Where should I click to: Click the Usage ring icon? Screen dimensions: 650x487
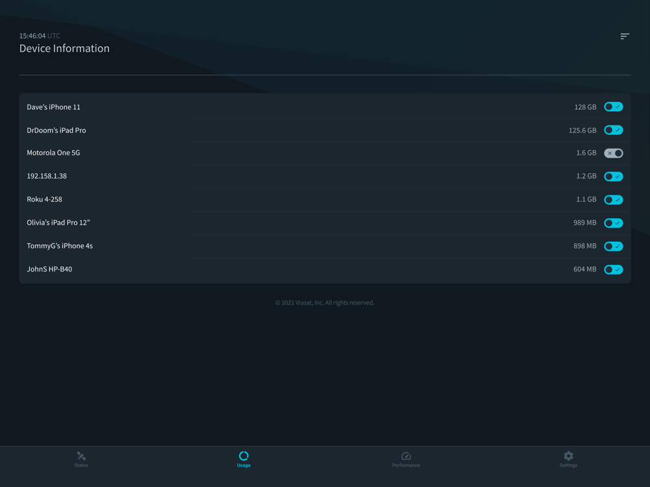(244, 456)
